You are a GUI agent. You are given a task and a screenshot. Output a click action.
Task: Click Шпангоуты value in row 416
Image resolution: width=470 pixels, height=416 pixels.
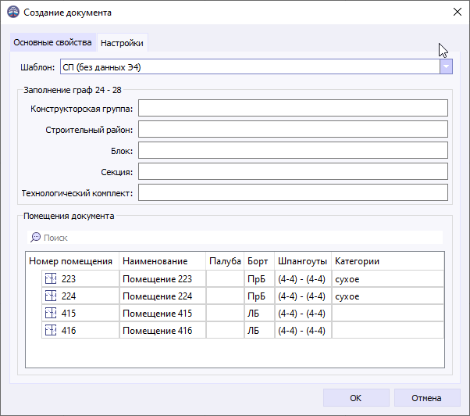coord(303,331)
